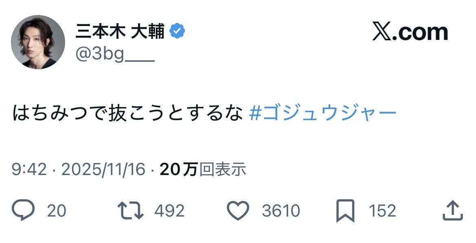Click the like count 3610
The image size is (476, 243).
tap(281, 211)
